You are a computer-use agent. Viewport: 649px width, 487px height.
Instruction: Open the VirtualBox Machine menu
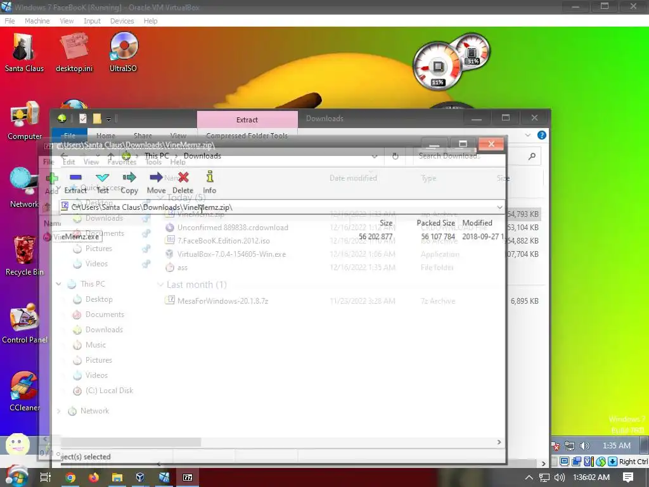(x=37, y=21)
